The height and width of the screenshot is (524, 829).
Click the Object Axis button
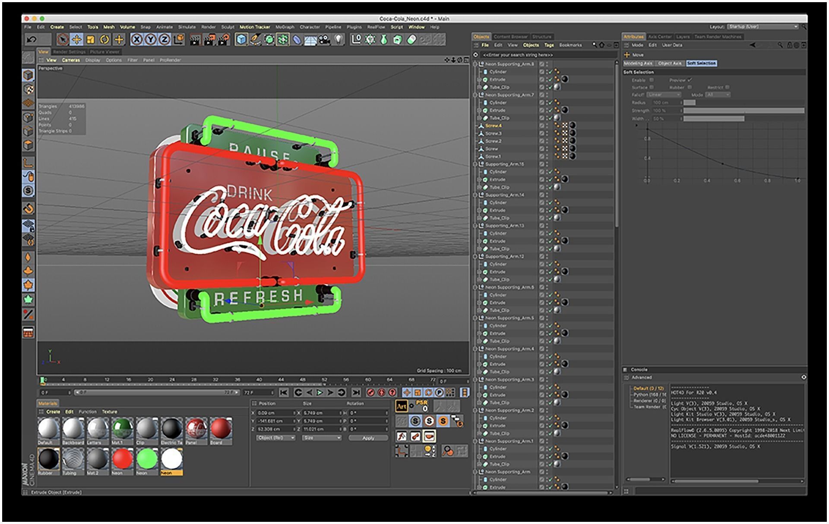[x=670, y=63]
